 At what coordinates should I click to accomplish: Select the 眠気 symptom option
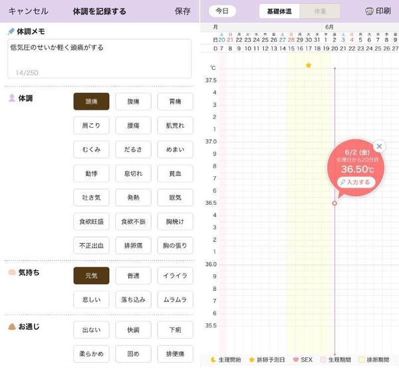pyautogui.click(x=176, y=198)
